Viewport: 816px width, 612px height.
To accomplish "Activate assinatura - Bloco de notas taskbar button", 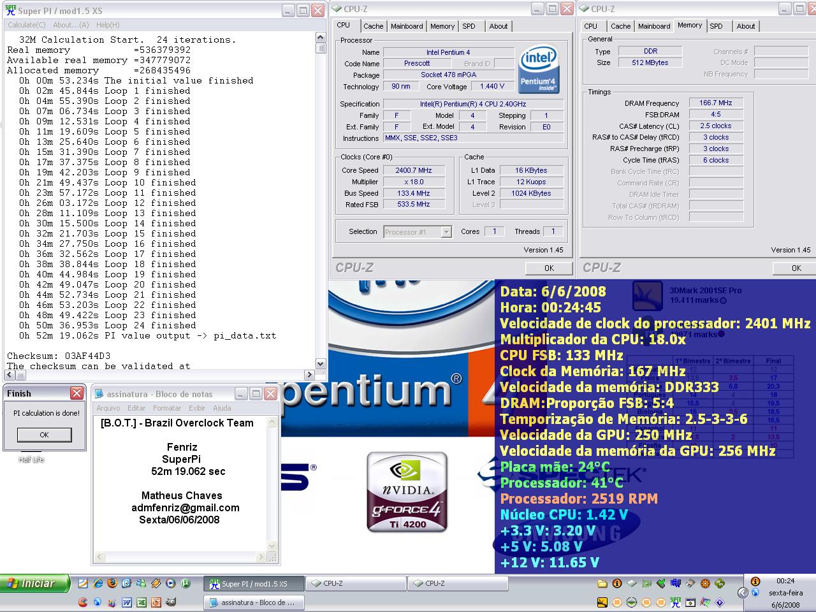I will point(254,602).
